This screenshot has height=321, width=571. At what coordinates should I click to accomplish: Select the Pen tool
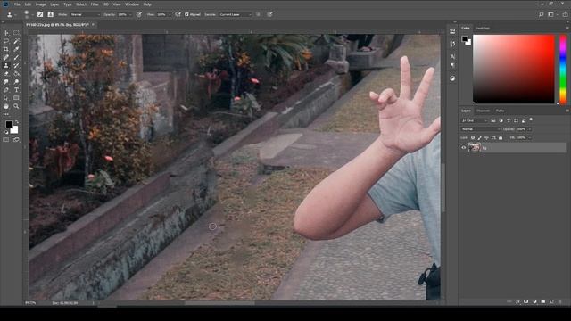pos(6,90)
